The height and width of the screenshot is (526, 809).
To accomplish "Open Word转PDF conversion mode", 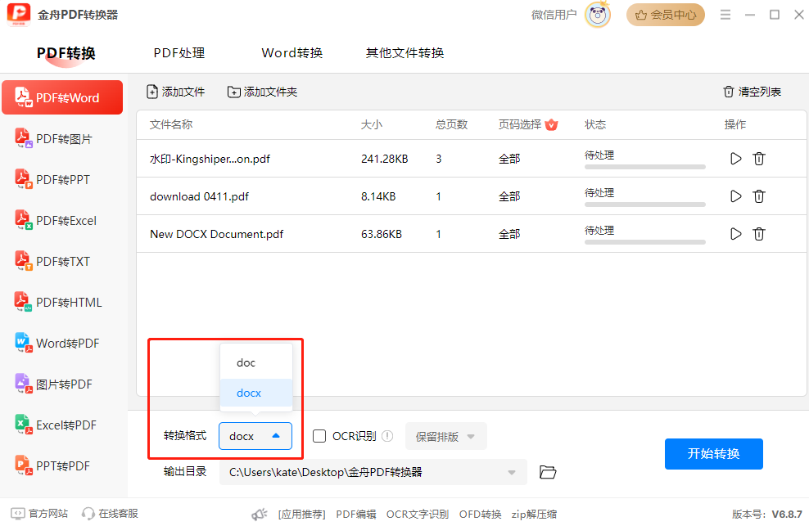I will (62, 344).
